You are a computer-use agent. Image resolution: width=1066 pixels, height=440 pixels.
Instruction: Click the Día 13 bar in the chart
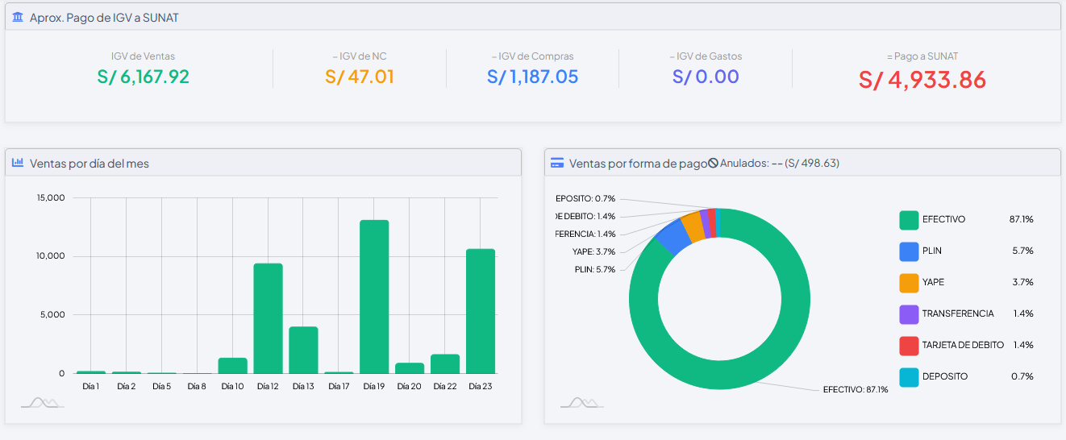(303, 350)
